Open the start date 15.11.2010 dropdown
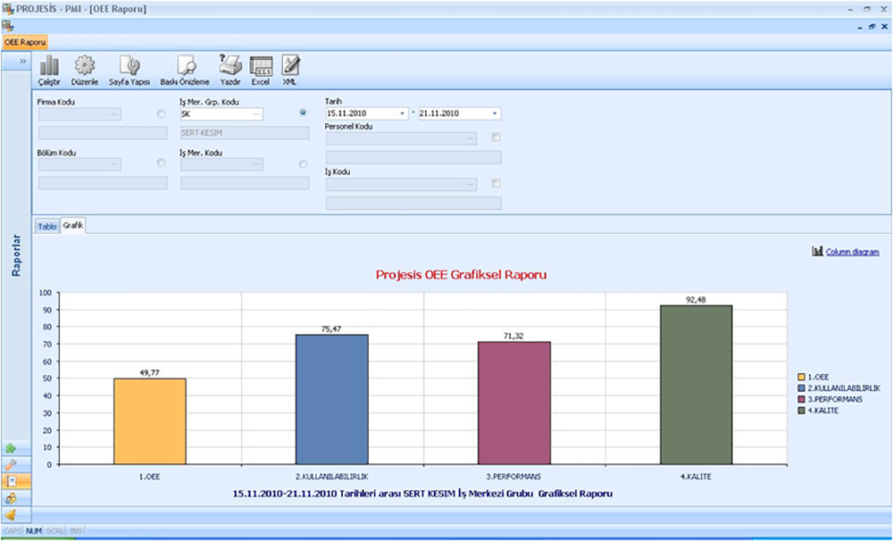The width and height of the screenshot is (893, 541). [x=403, y=114]
